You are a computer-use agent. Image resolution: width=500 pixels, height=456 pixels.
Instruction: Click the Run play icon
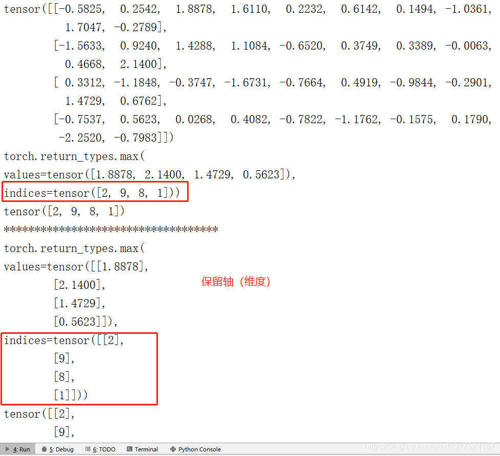point(7,449)
